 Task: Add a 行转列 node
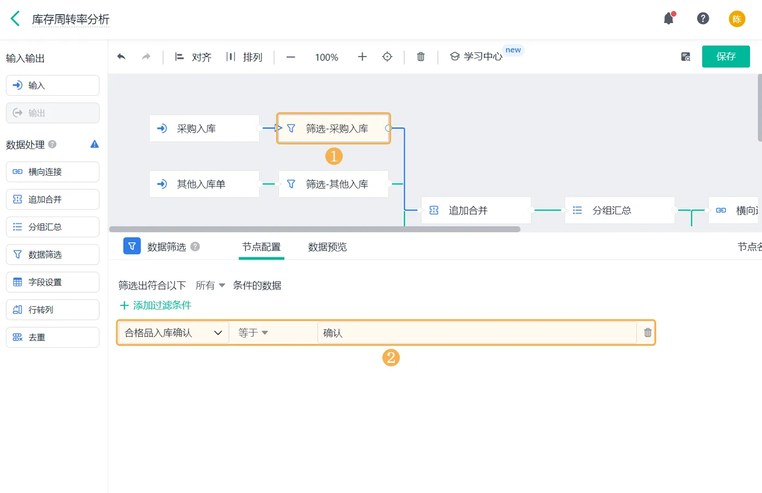53,310
